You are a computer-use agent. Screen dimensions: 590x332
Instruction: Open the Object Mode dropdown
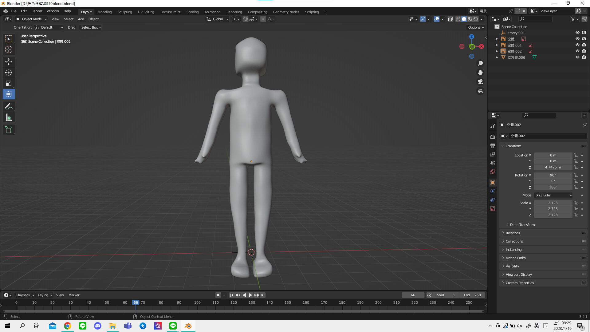tap(32, 19)
